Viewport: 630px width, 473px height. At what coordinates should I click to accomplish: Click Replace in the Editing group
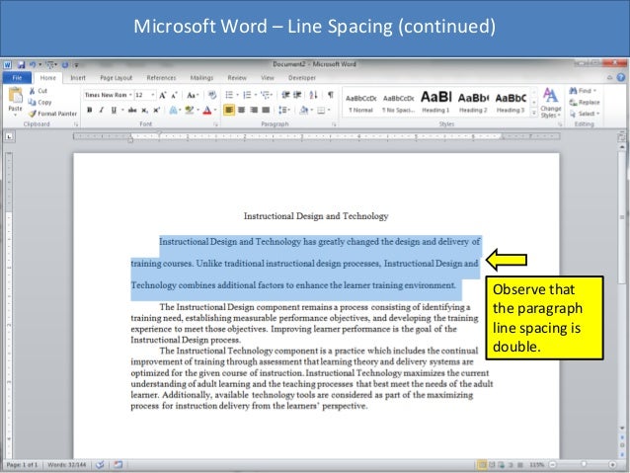tap(585, 103)
